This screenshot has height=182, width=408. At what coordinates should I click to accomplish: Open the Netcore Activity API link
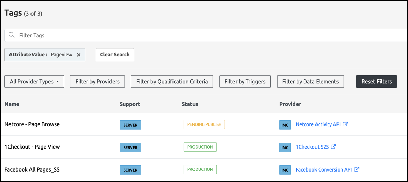(x=318, y=124)
